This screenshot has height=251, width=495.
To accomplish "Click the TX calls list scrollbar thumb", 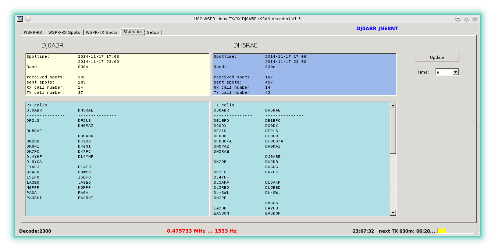I will (x=393, y=131).
